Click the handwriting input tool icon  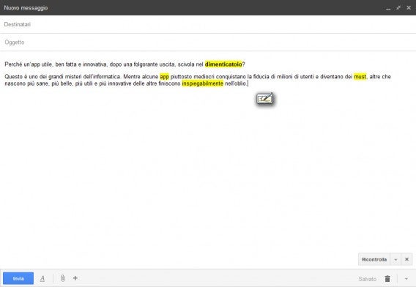[x=265, y=99]
